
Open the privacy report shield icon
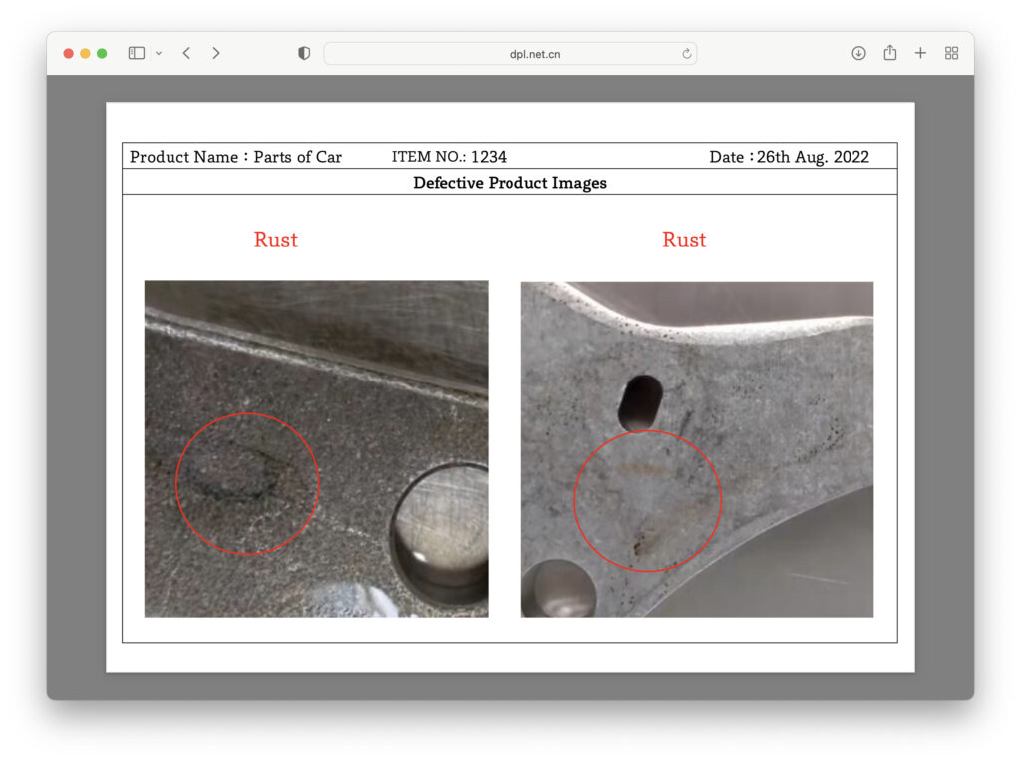pyautogui.click(x=304, y=53)
